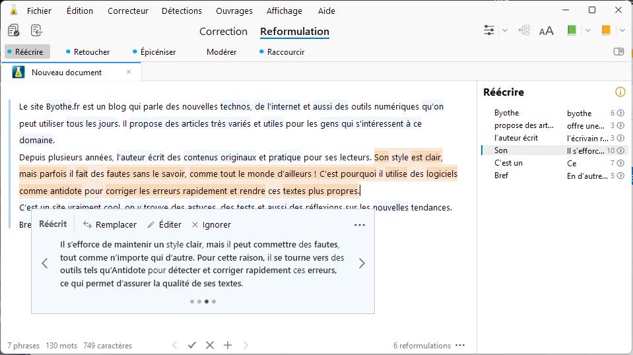Select the Épicéniser filter

[154, 52]
